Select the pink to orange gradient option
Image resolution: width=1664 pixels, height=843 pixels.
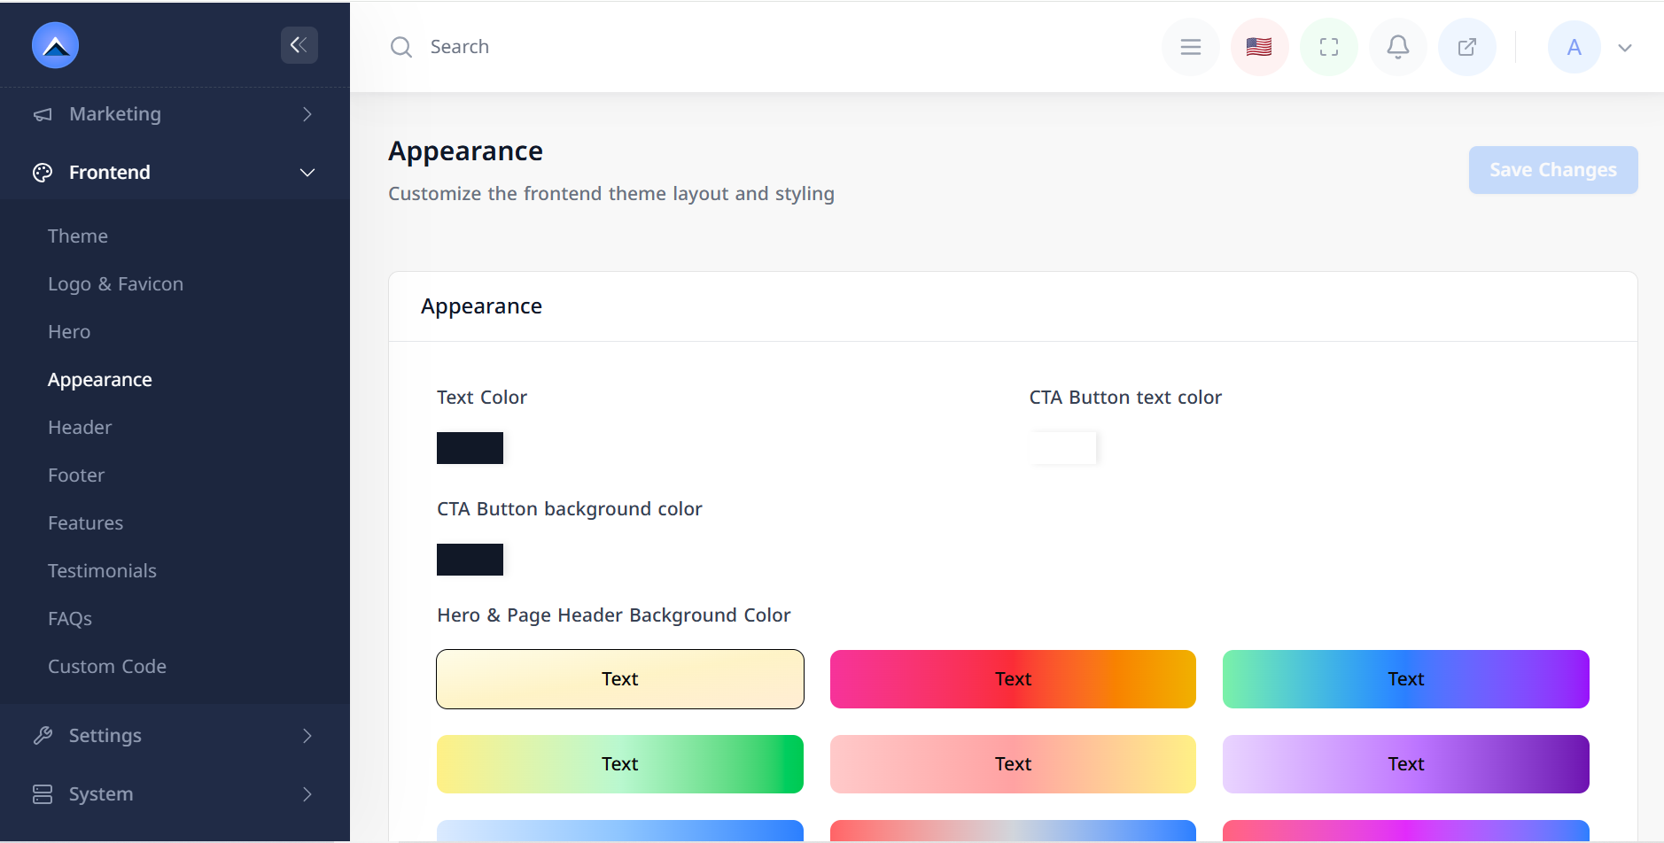tap(1012, 679)
